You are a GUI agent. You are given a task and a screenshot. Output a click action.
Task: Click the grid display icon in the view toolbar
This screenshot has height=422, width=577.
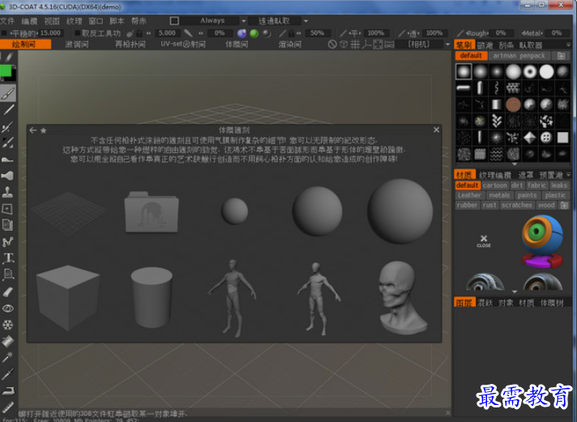tap(355, 45)
